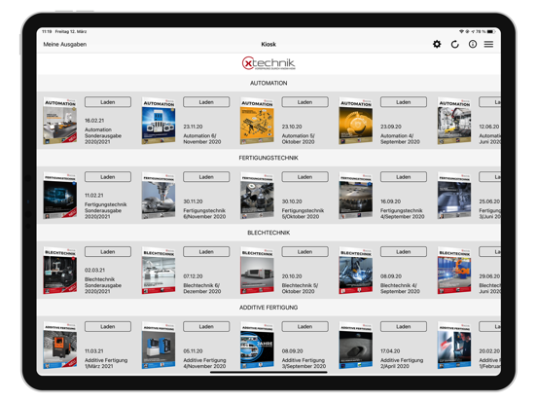Image resolution: width=537 pixels, height=403 pixels.
Task: Select the ADDITIVE FERTIGUNG section header
Action: [268, 308]
